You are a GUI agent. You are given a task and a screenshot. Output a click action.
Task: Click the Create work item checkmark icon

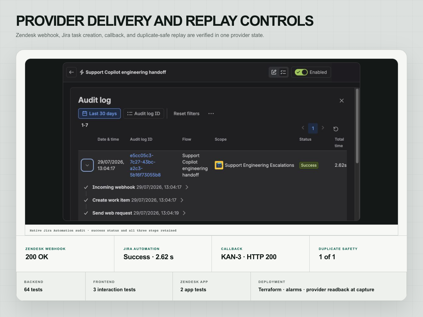86,200
